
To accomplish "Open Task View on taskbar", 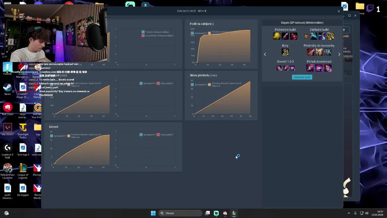I will [207, 213].
